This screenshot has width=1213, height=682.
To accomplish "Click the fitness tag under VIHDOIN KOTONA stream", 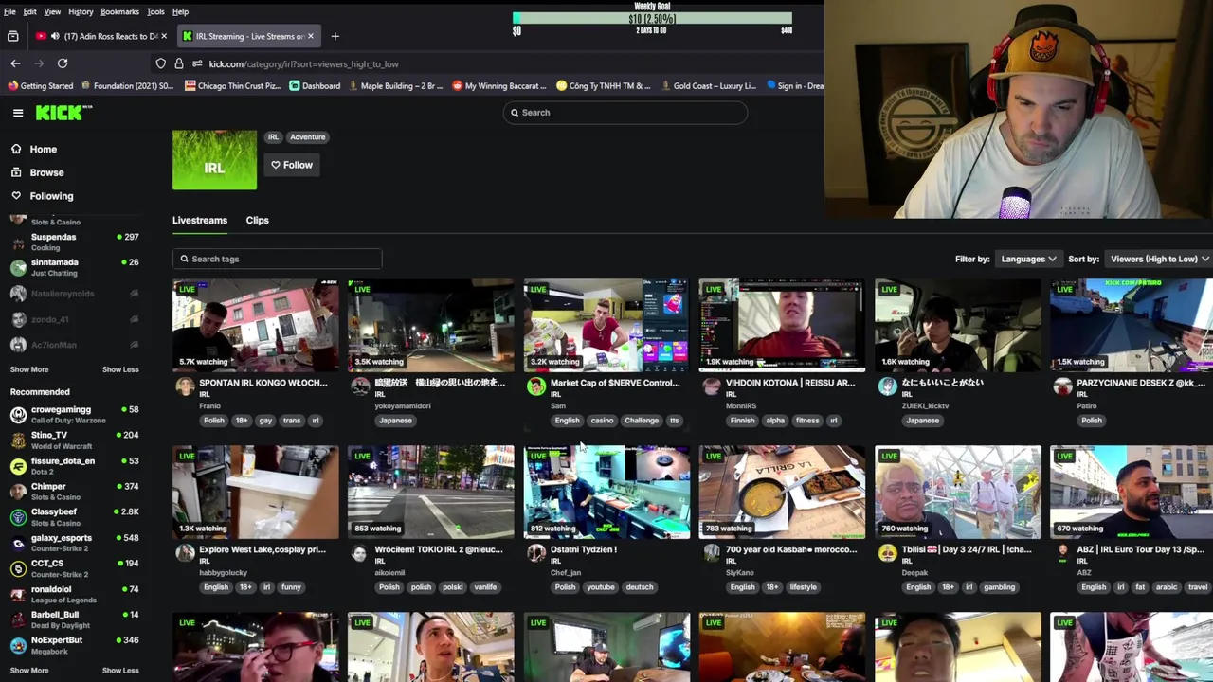I will click(x=807, y=421).
